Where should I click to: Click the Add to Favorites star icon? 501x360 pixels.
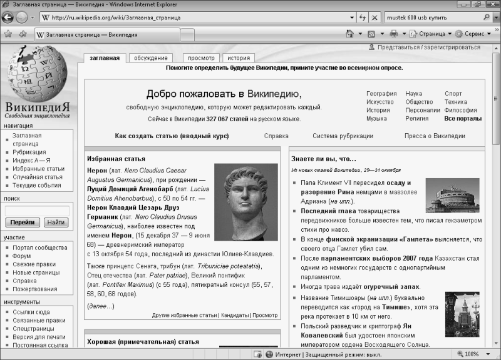23,34
